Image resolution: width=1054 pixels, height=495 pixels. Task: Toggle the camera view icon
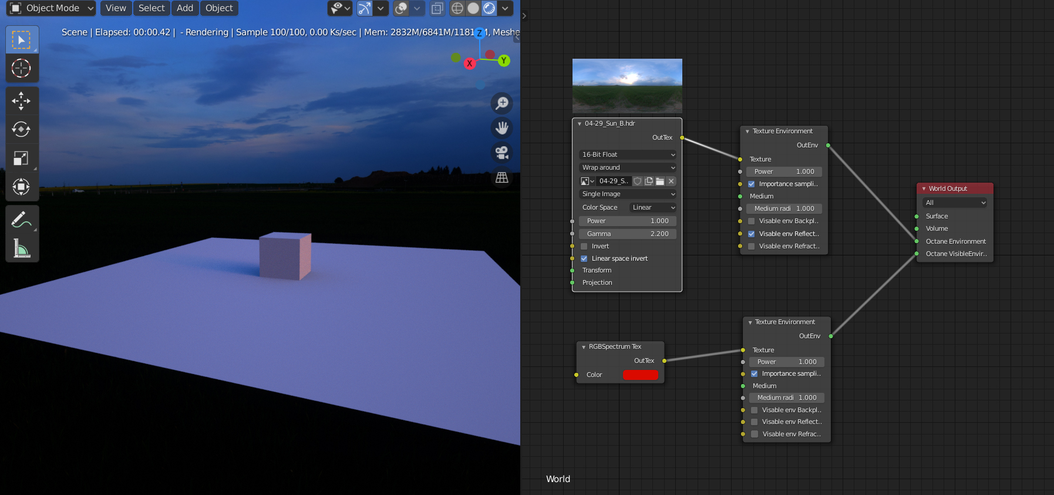502,153
